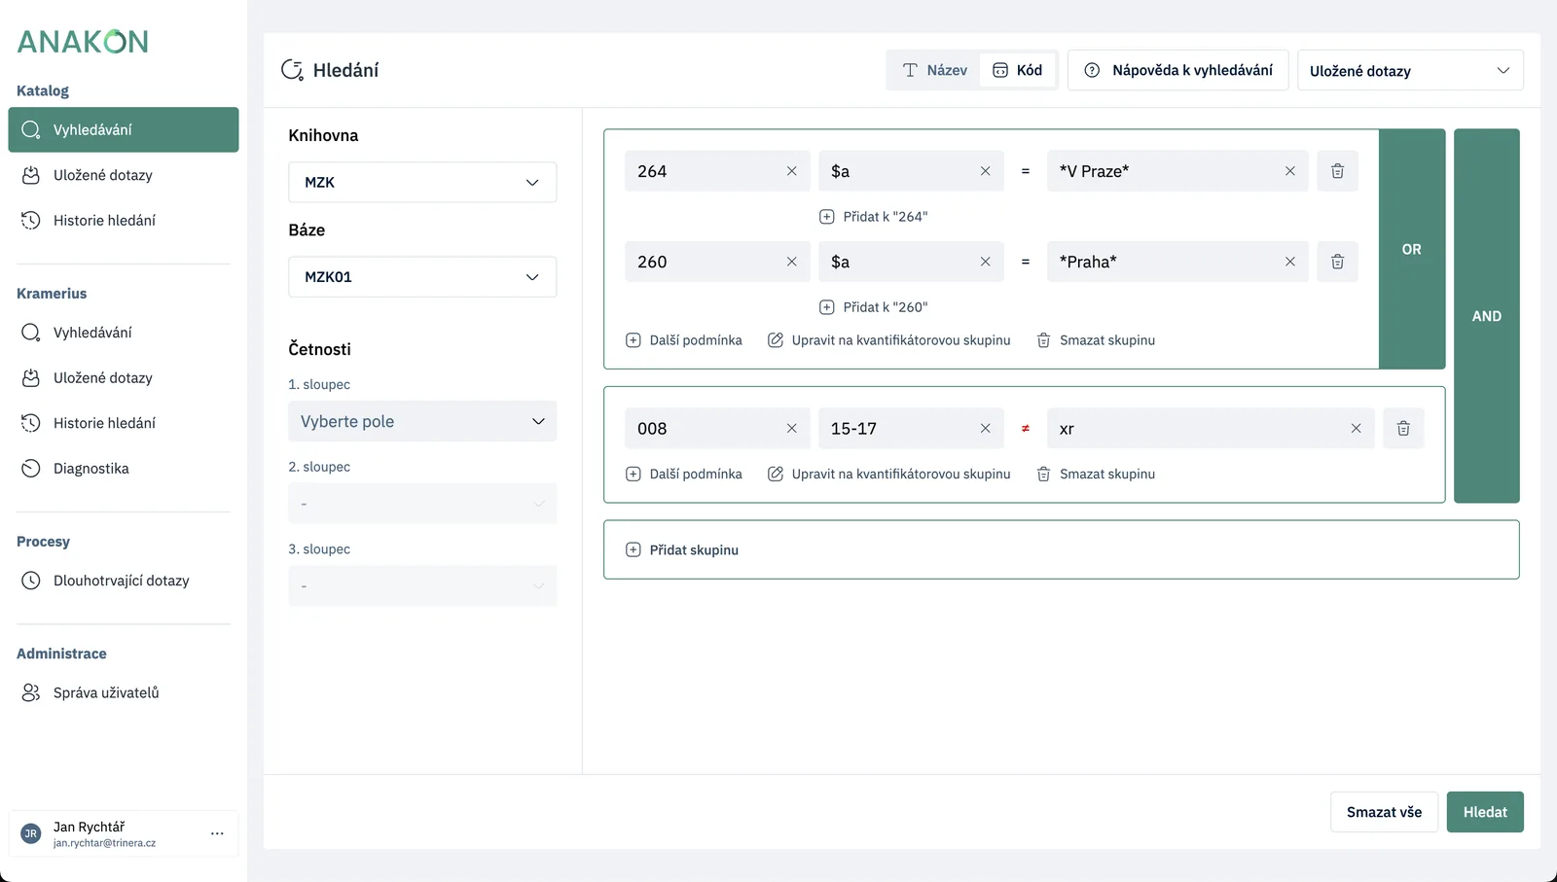The height and width of the screenshot is (882, 1557).
Task: Open Kramerius Historie hledání in sidebar
Action: [124, 423]
